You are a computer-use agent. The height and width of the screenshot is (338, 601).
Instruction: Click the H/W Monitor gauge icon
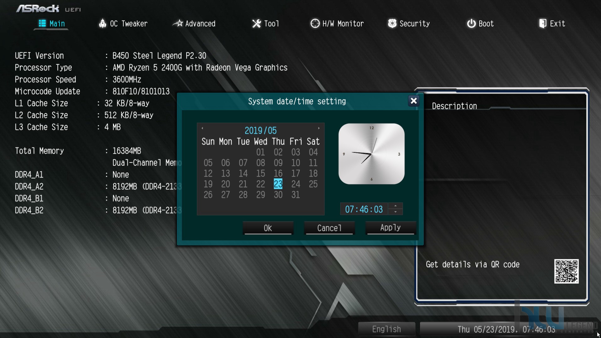coord(315,24)
